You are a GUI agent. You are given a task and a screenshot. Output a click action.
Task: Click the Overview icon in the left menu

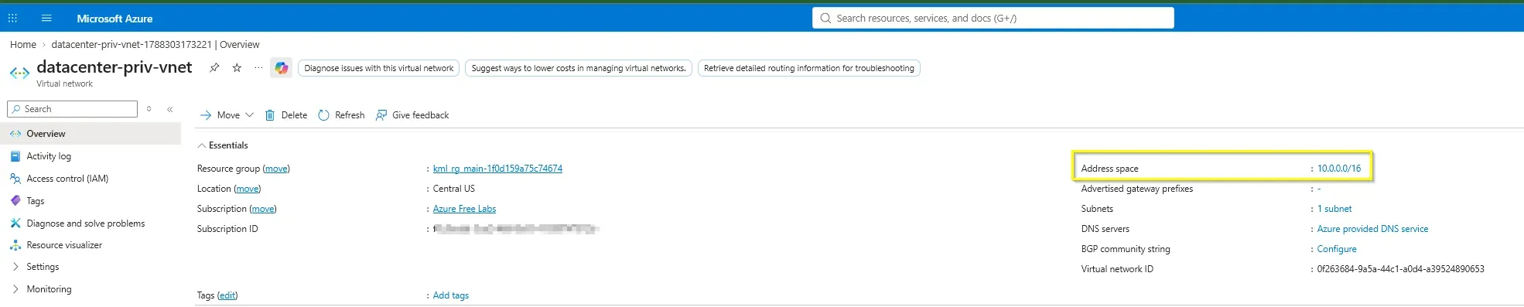[15, 134]
